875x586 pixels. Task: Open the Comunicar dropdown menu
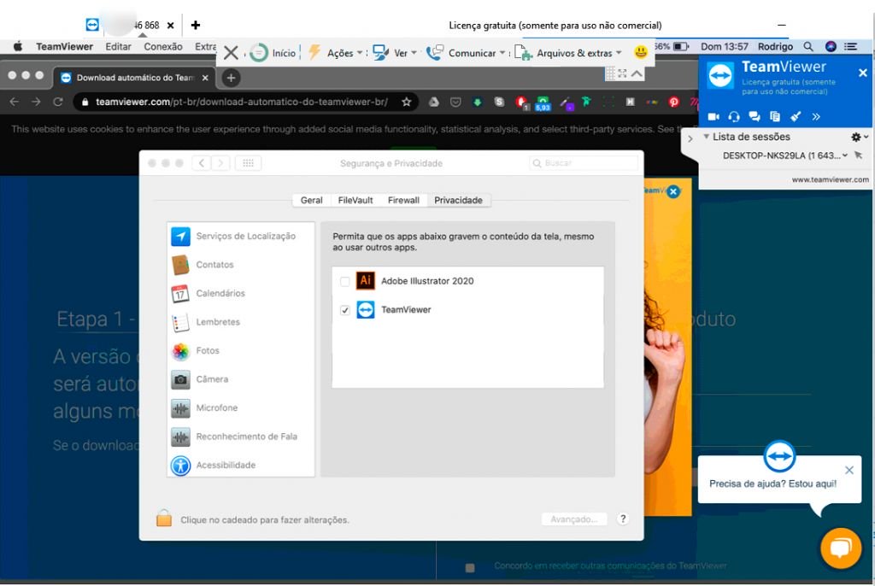(x=466, y=53)
